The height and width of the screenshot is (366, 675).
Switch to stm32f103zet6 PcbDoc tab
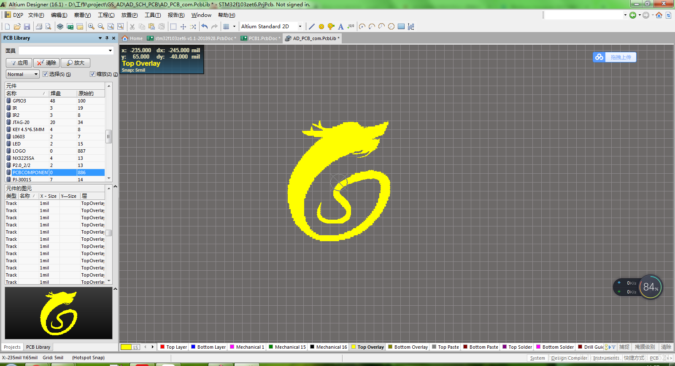tap(192, 38)
